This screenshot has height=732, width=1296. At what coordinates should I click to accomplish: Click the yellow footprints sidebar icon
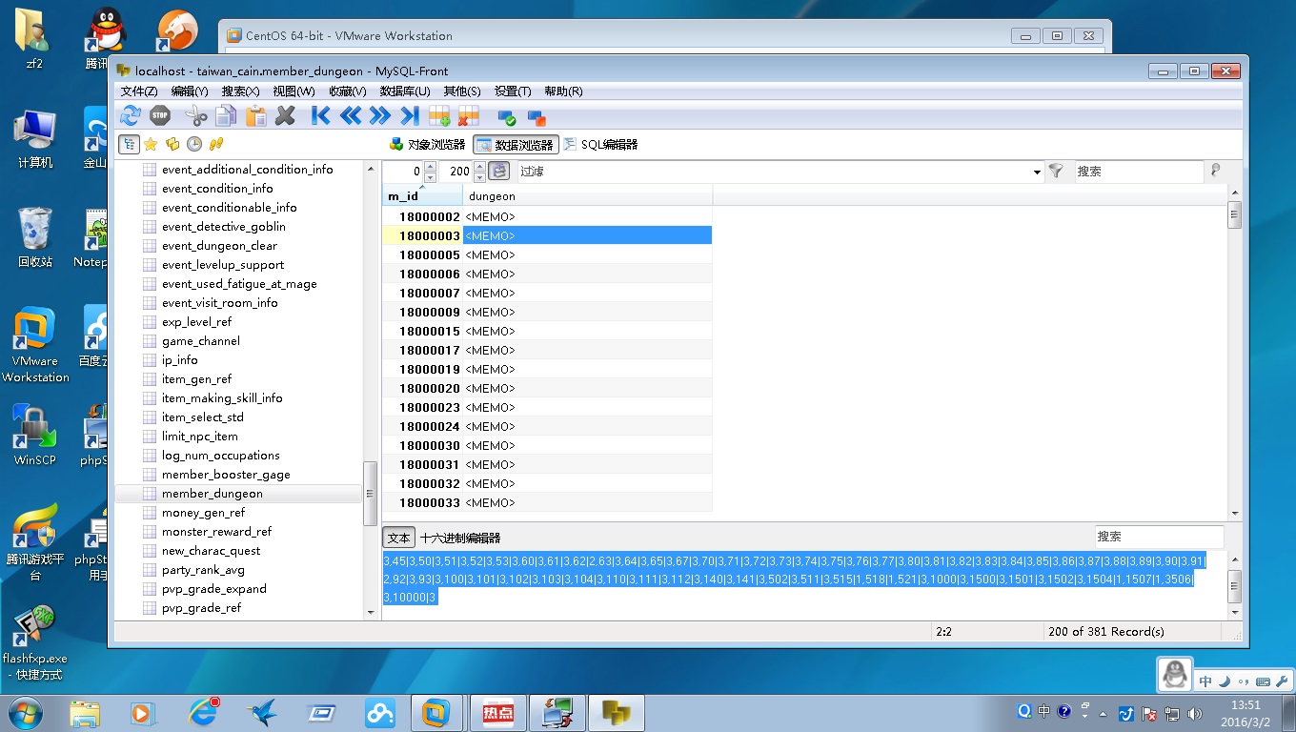coord(216,144)
